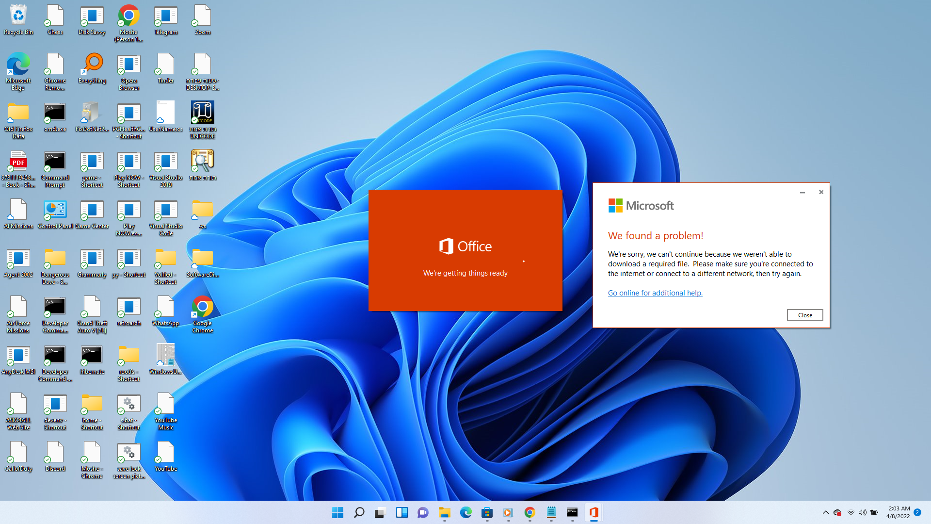
Task: Select the WhatsApp desktop icon
Action: 166,311
